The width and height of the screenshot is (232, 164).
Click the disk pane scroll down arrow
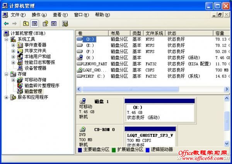pyautogui.click(x=227, y=143)
